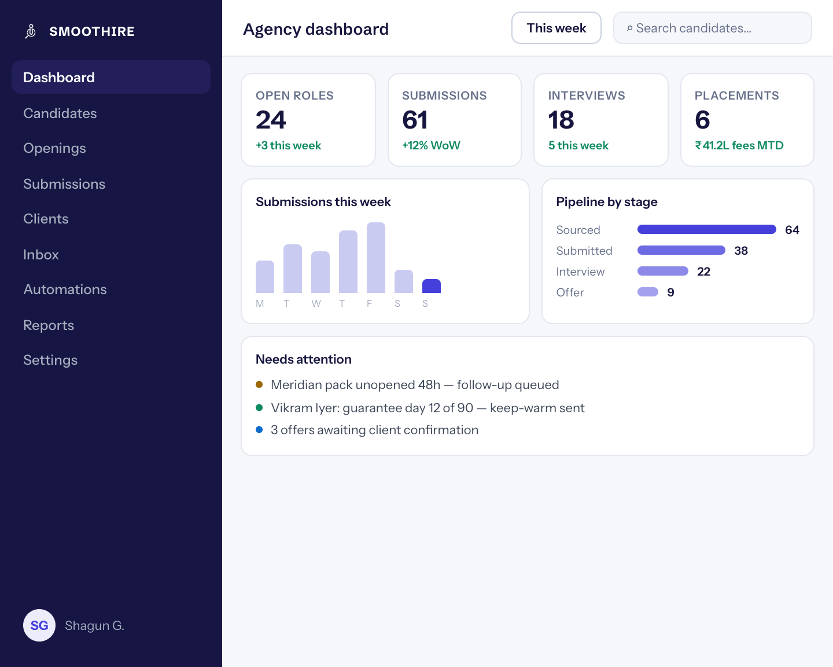Click the Sourced pipeline bar
This screenshot has width=833, height=667.
[707, 229]
